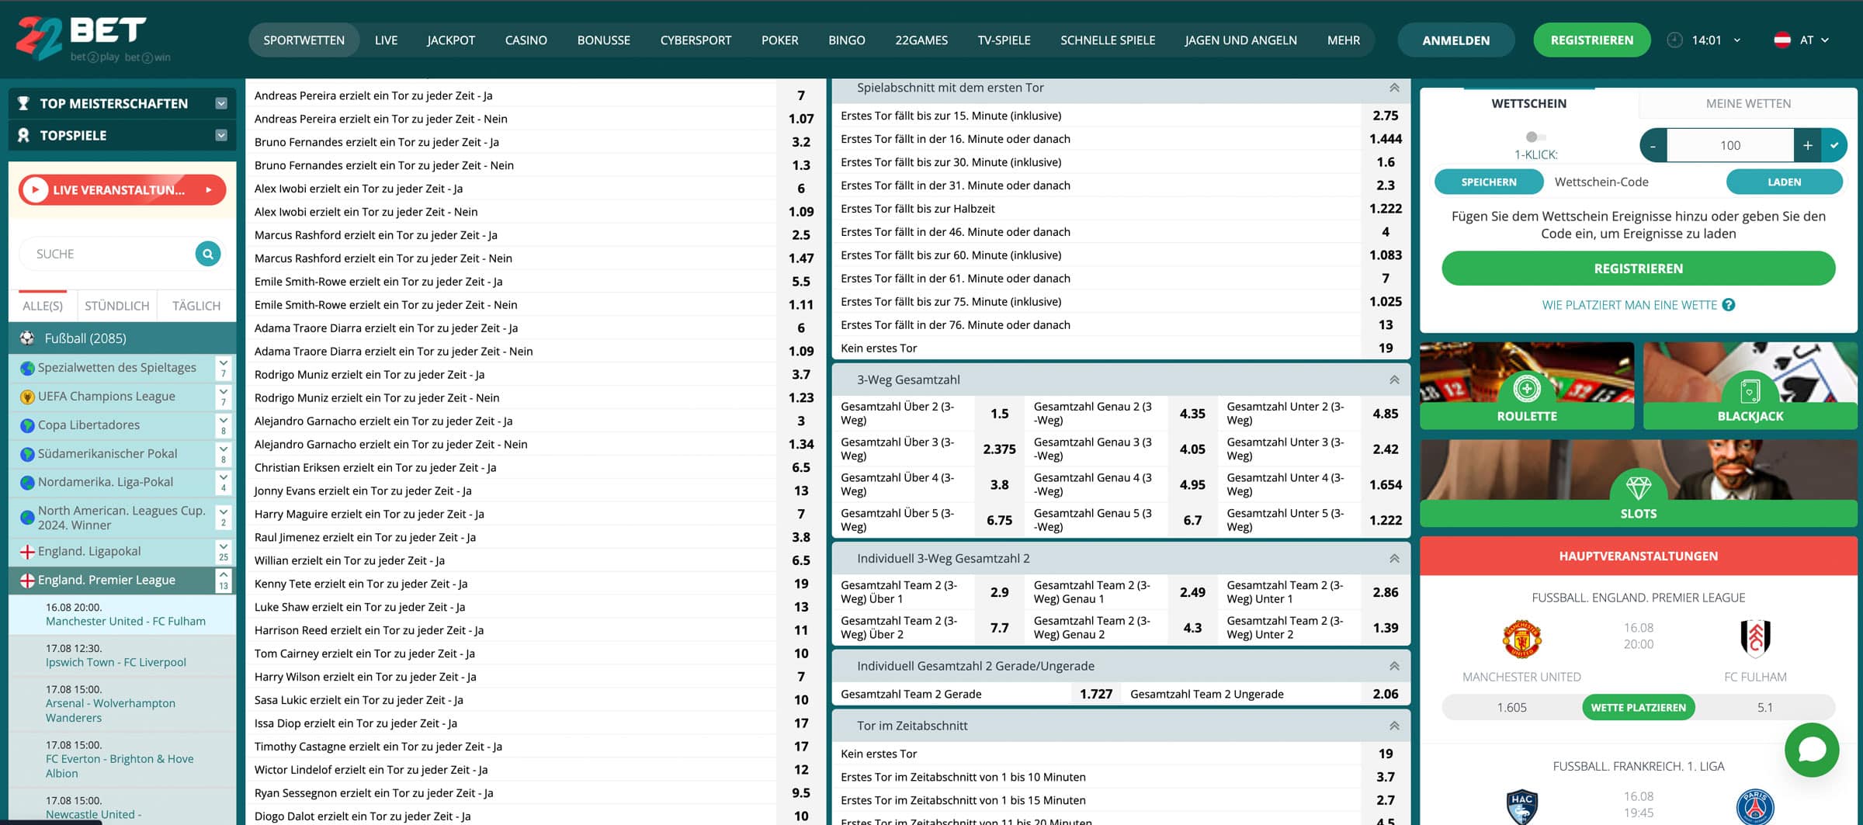Click the Topspiele ribbon icon
1863x825 pixels.
click(23, 135)
